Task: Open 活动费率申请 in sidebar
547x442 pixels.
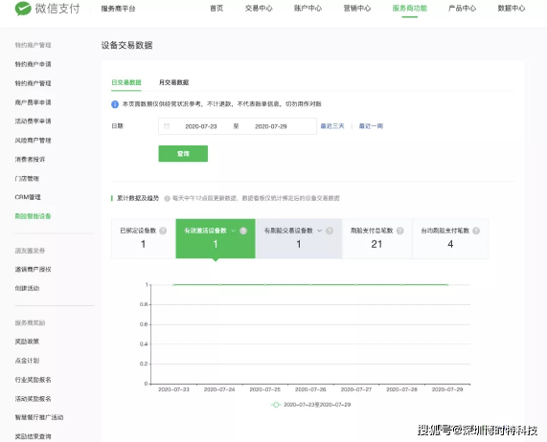Action: tap(33, 122)
